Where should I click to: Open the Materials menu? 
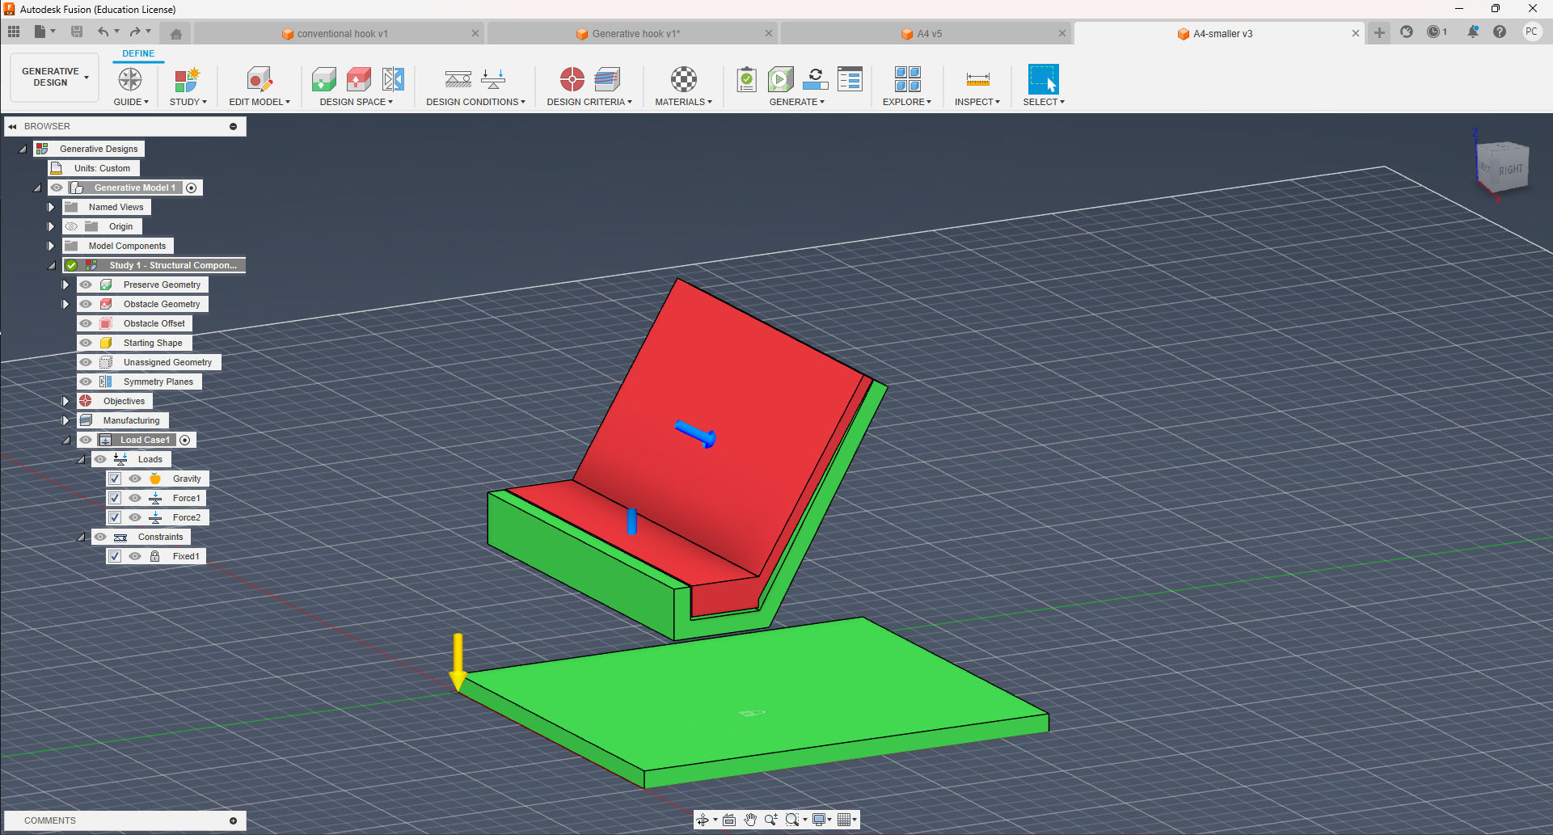point(683,102)
